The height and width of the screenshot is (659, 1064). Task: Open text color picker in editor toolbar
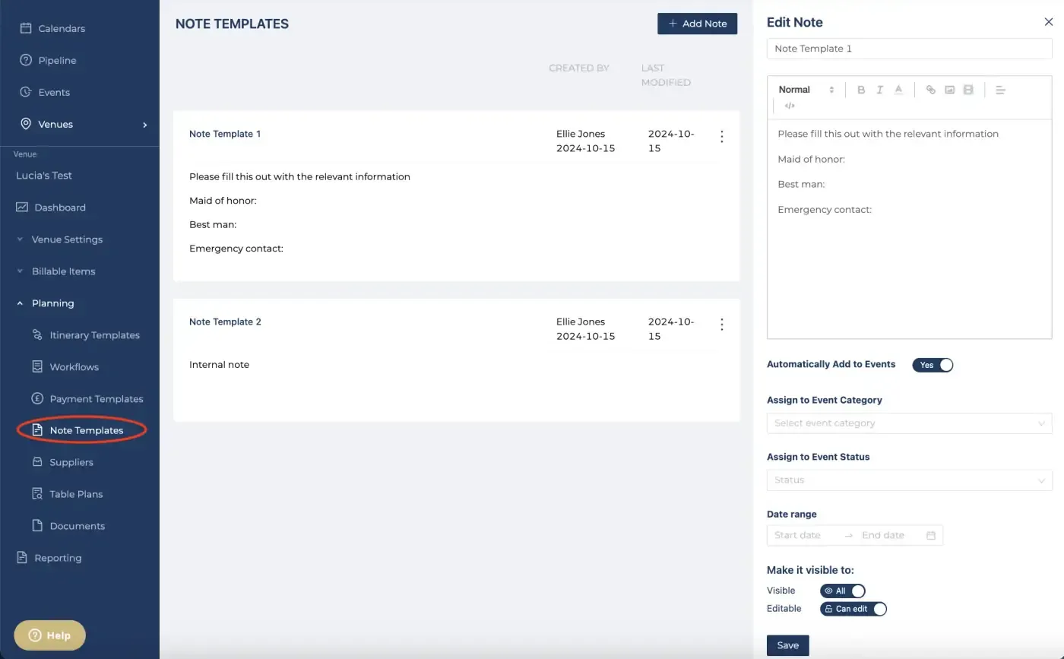898,90
